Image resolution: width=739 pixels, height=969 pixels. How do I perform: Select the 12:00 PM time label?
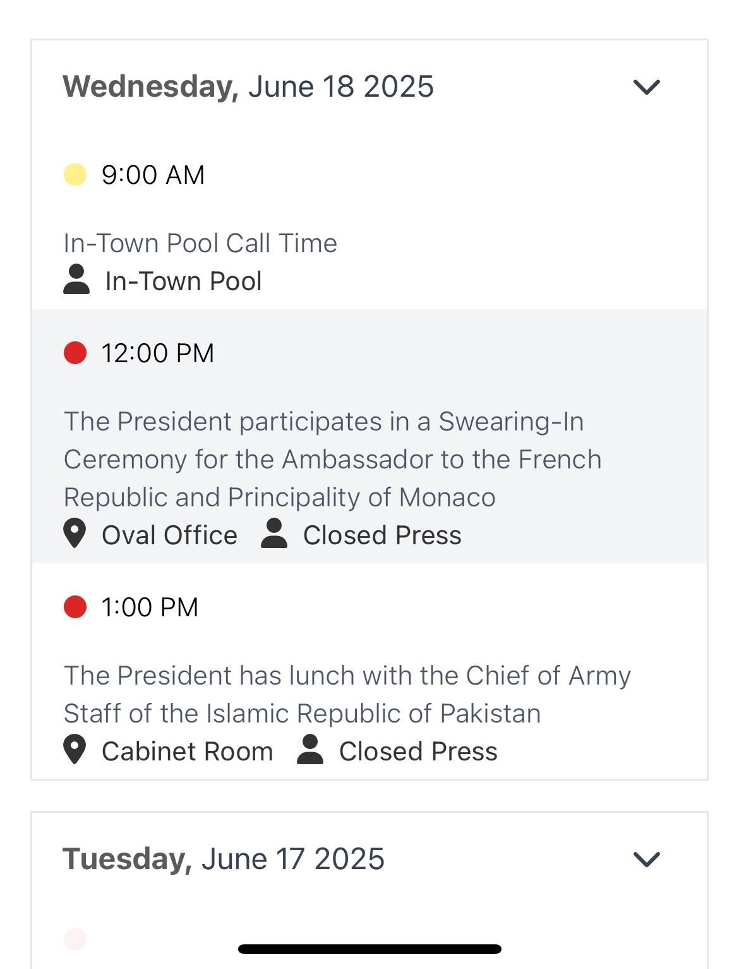tap(158, 353)
